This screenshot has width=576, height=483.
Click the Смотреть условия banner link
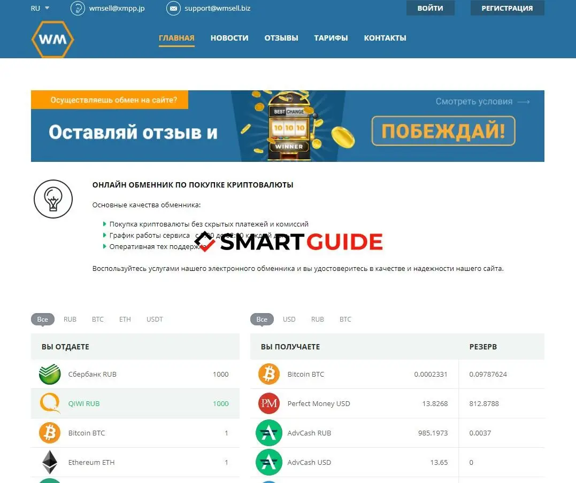point(482,102)
